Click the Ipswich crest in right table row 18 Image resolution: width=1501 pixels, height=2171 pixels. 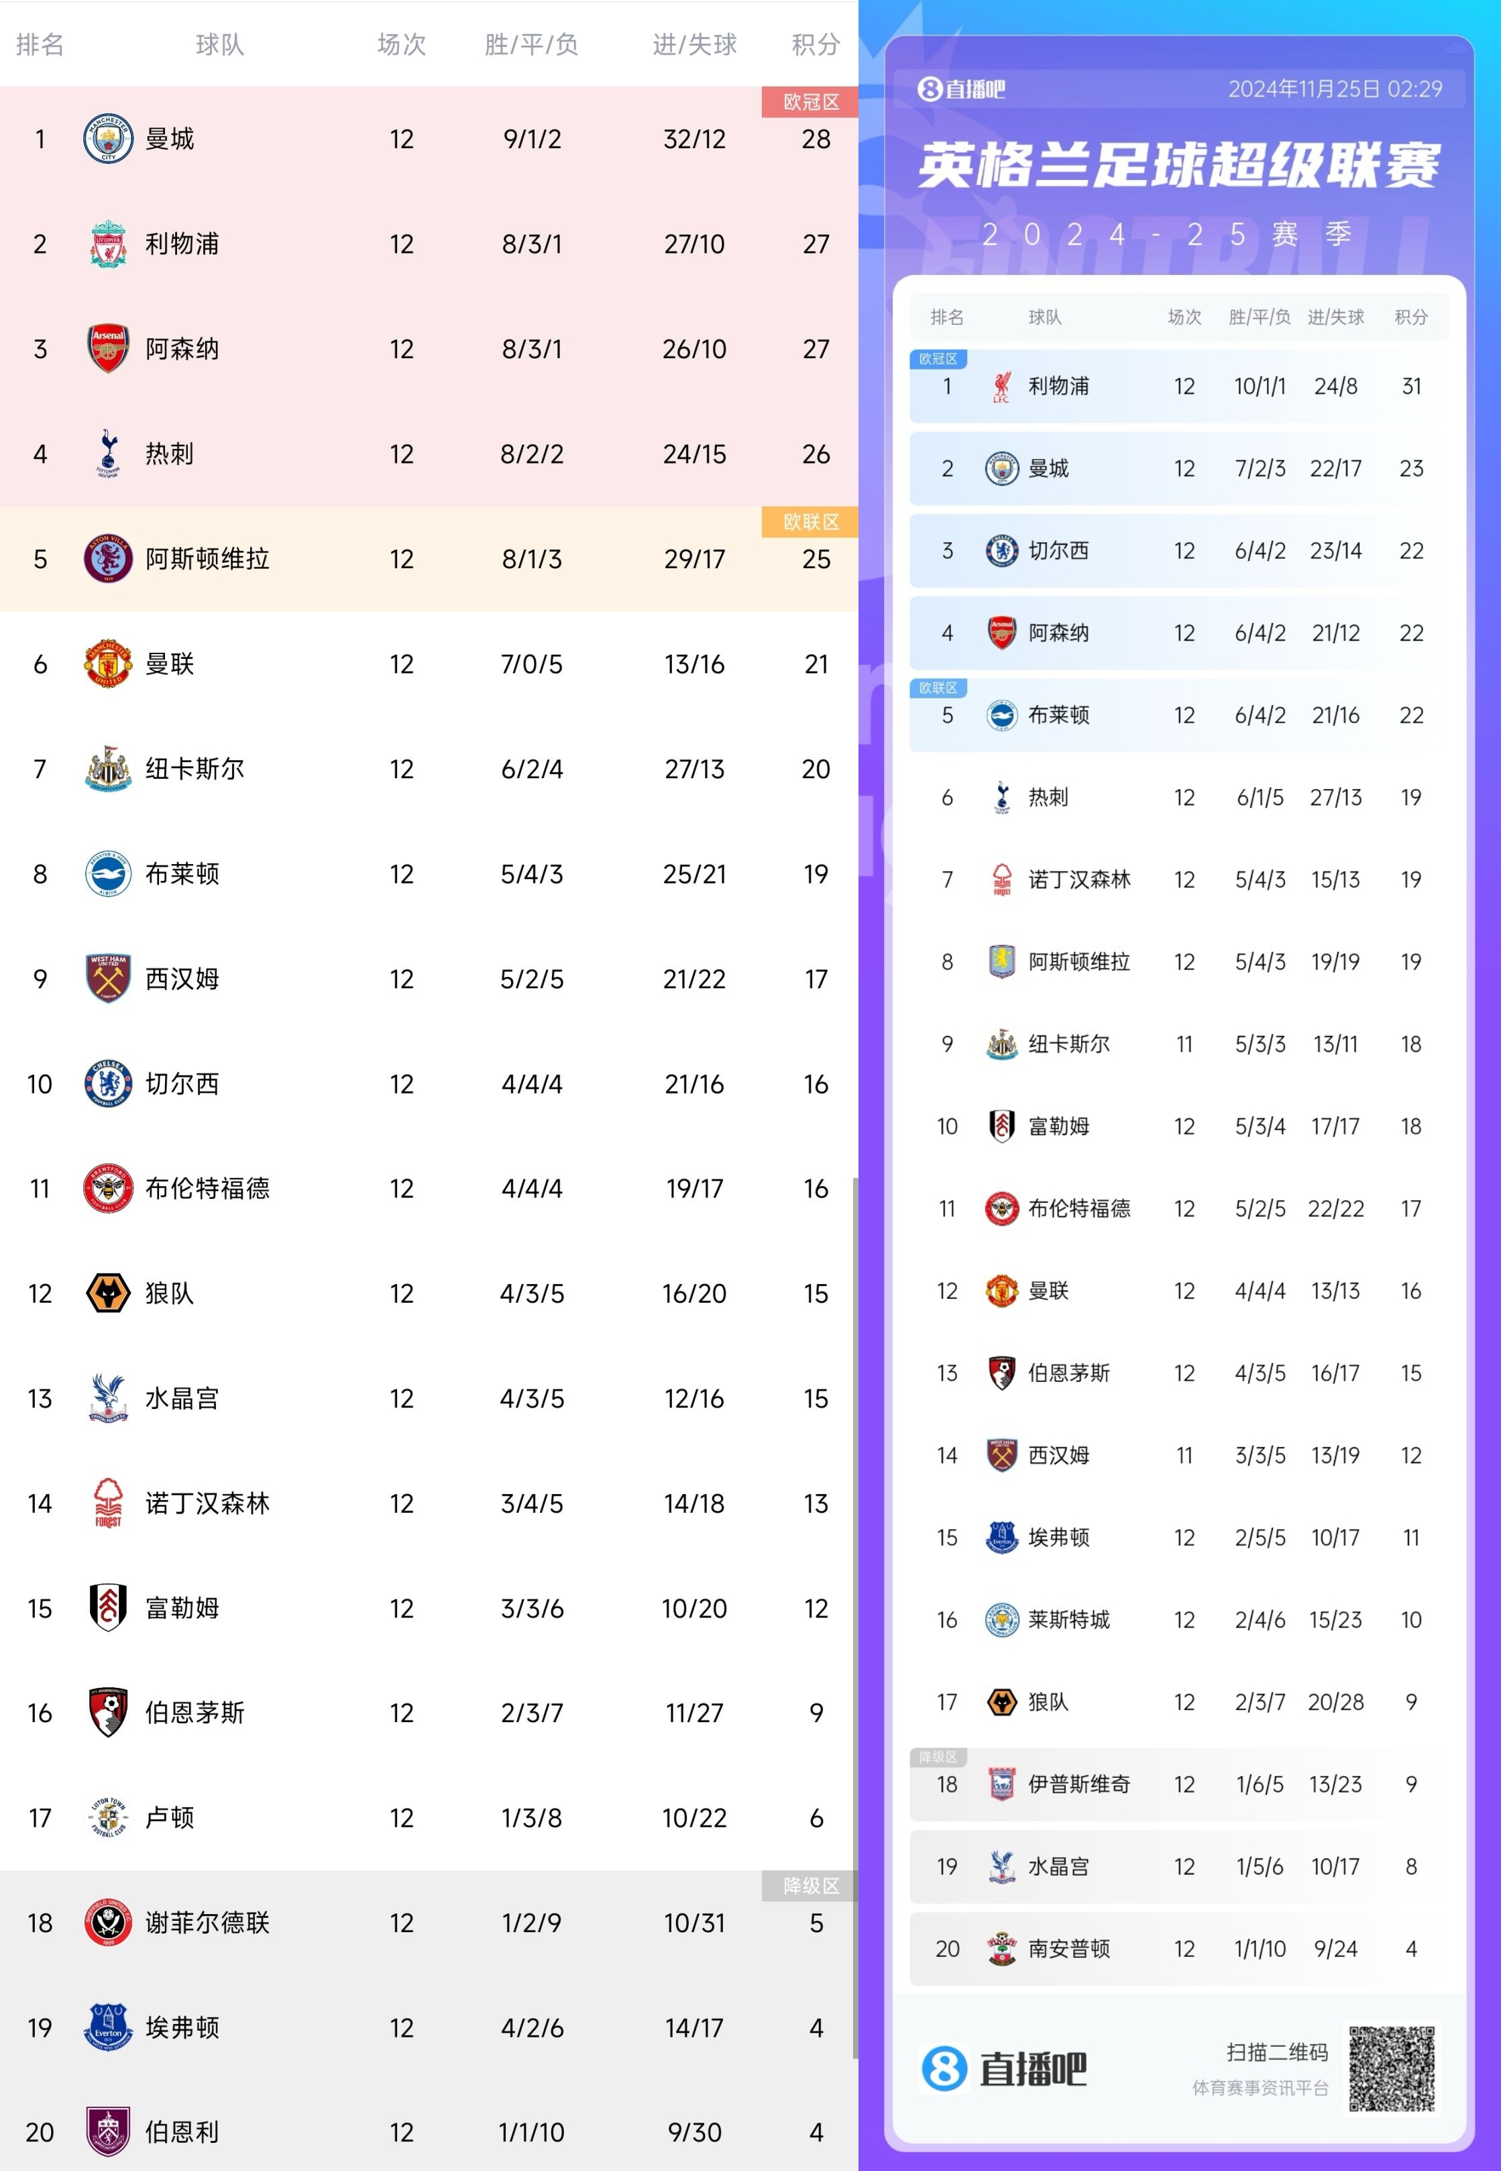pyautogui.click(x=1001, y=1783)
